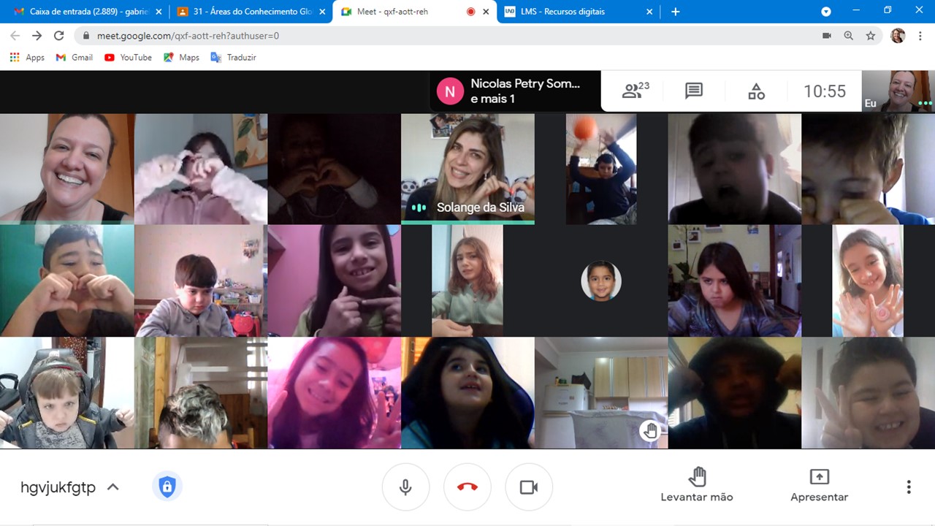Click the blue security shield icon

pos(167,487)
